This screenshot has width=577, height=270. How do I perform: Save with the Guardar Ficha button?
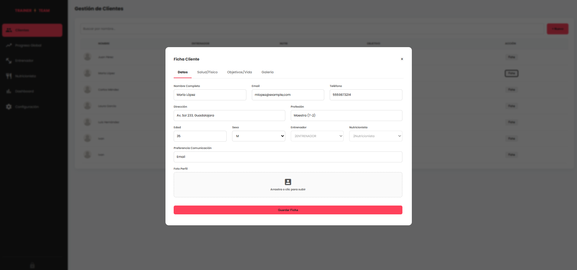point(288,210)
